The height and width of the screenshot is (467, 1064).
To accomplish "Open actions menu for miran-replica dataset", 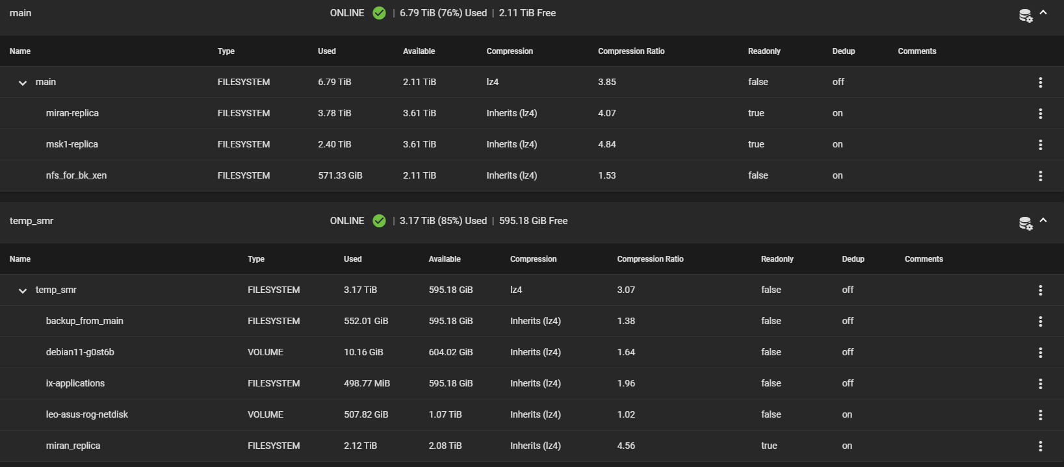I will [1040, 114].
